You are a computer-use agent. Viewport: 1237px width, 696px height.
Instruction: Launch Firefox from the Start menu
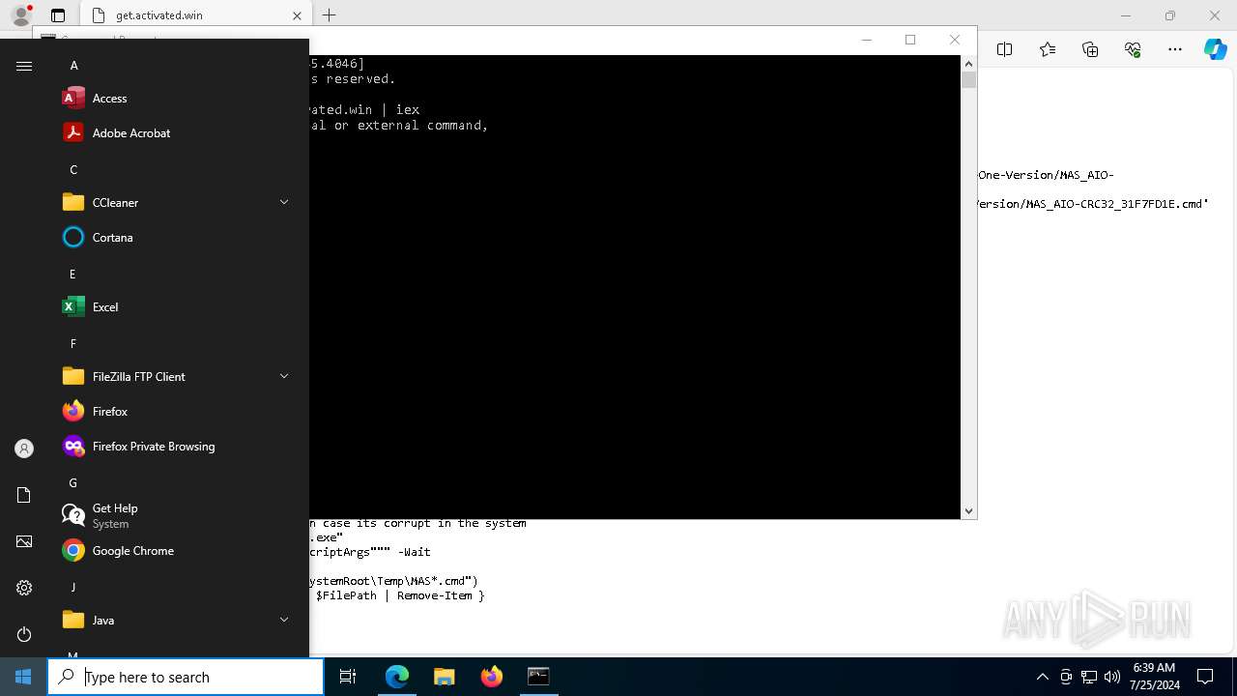point(178,412)
